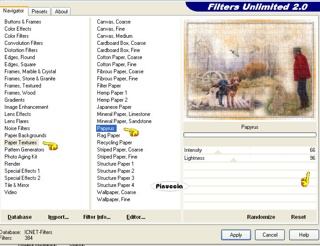Select the Distortion Filters category
The height and width of the screenshot is (246, 320).
21,50
